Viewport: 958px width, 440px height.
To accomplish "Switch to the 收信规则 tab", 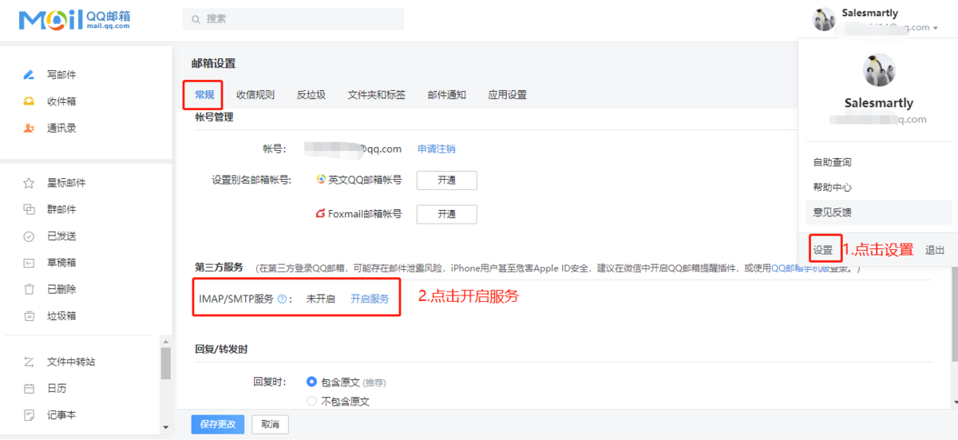I will (255, 95).
